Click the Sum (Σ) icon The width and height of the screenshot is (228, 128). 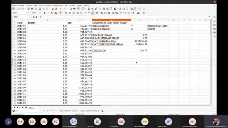coord(36,17)
